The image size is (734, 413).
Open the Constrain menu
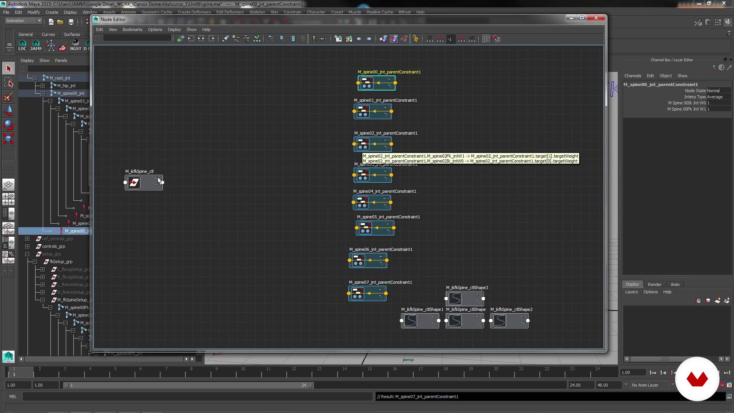click(x=292, y=12)
